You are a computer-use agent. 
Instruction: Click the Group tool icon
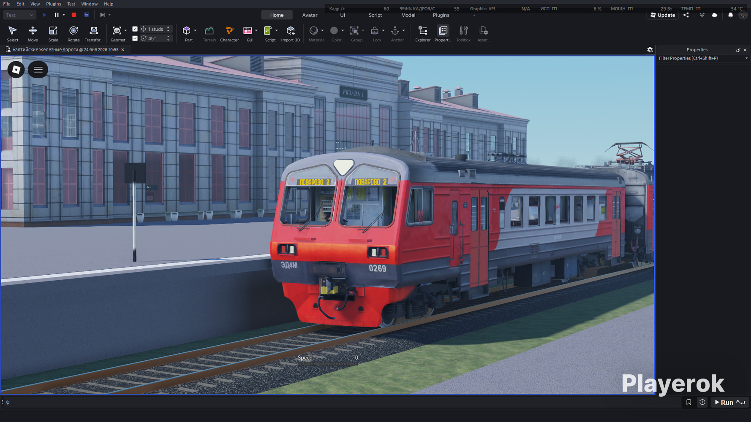point(355,33)
